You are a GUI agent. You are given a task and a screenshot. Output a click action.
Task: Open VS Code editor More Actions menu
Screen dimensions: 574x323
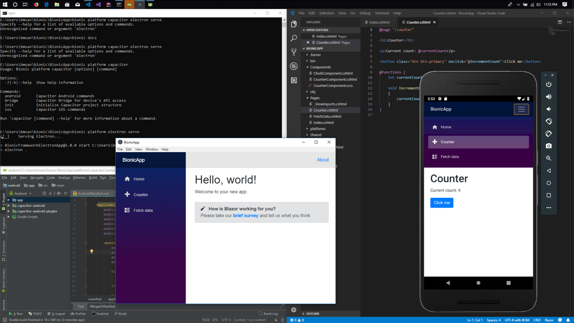569,22
